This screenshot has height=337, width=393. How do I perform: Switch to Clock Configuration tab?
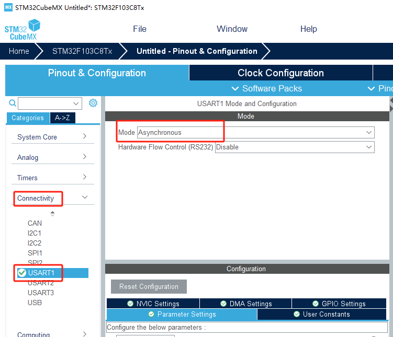click(280, 73)
